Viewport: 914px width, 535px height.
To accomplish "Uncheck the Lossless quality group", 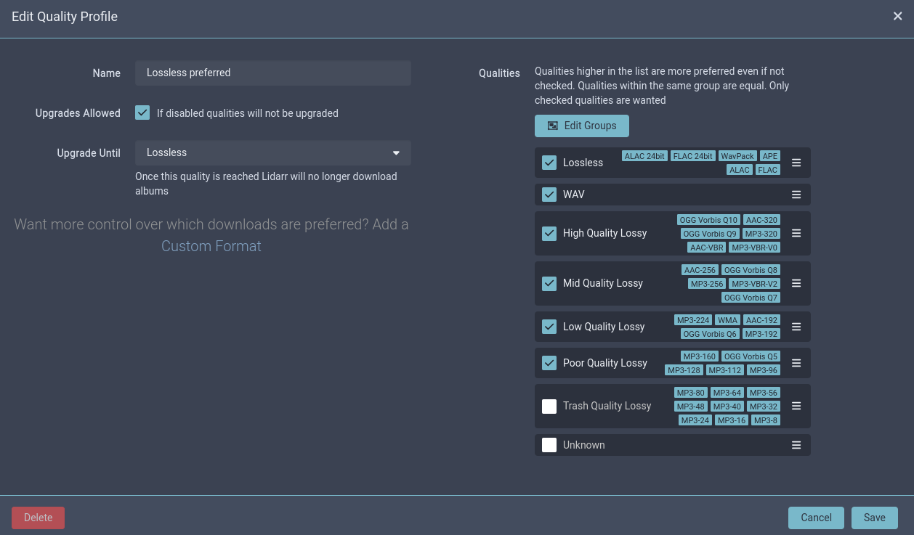I will (549, 163).
